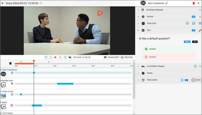Toggle the muted speaker icon
This screenshot has width=202, height=115.
coord(70,57)
